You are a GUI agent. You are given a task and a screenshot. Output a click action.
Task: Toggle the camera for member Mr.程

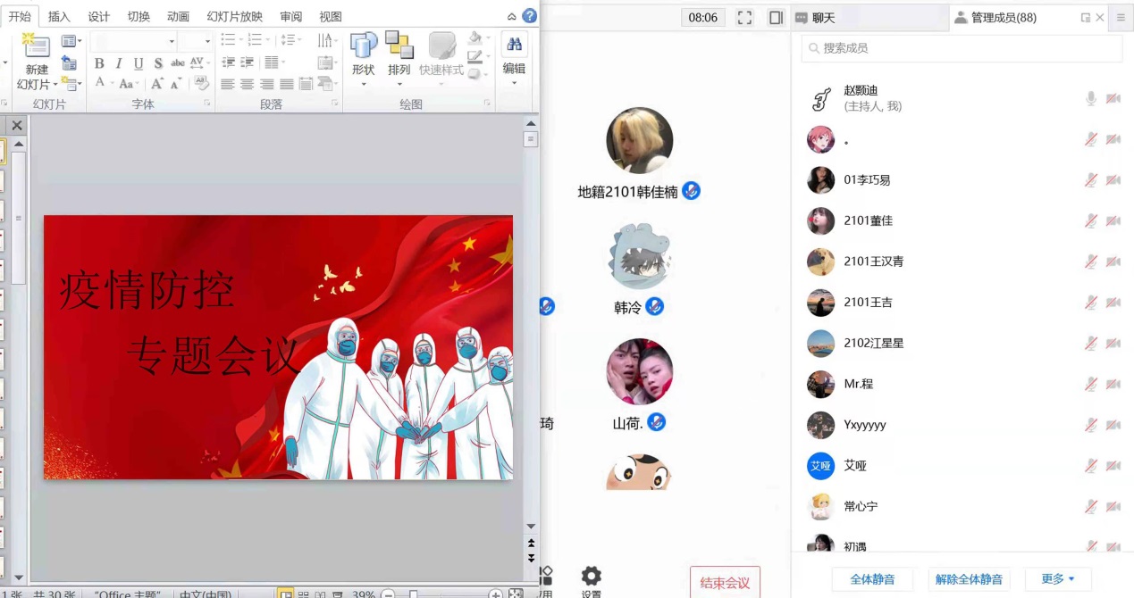point(1113,384)
